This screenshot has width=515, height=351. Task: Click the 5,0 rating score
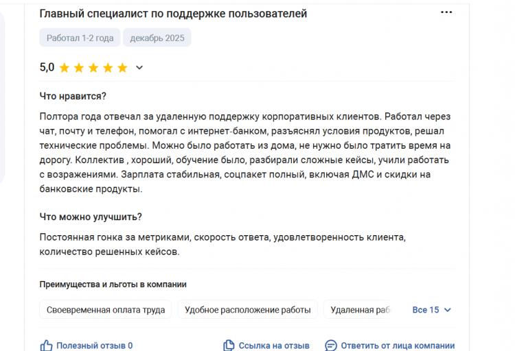tap(47, 67)
